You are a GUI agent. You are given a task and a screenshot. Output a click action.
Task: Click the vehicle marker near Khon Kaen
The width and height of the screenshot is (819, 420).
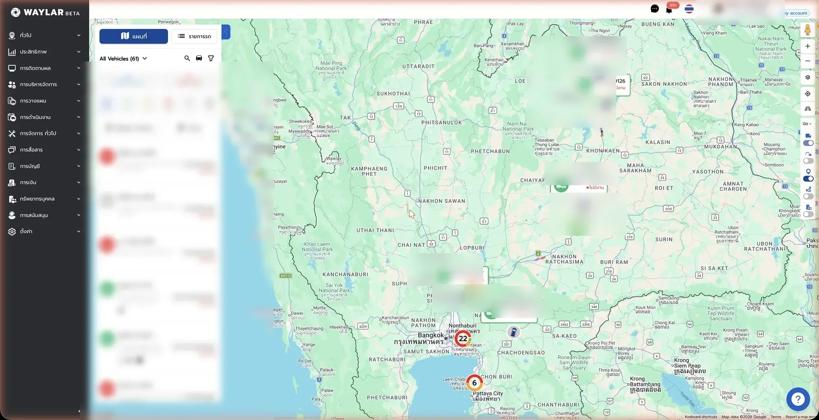(x=602, y=132)
